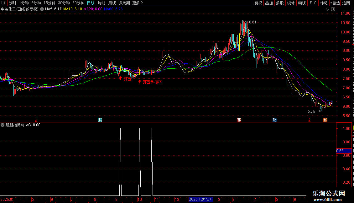Click the 股朋指标网 XG: 0.00 label

(x=23, y=125)
